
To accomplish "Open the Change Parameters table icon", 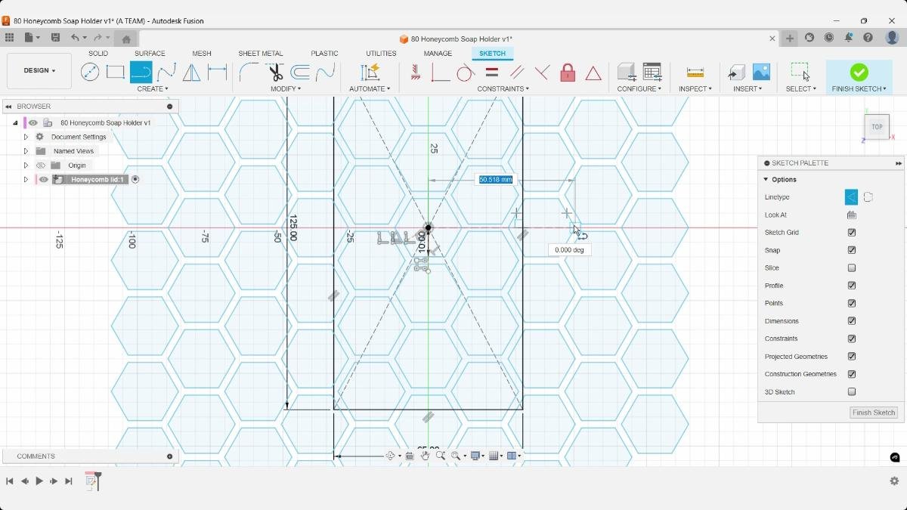I will tap(652, 73).
